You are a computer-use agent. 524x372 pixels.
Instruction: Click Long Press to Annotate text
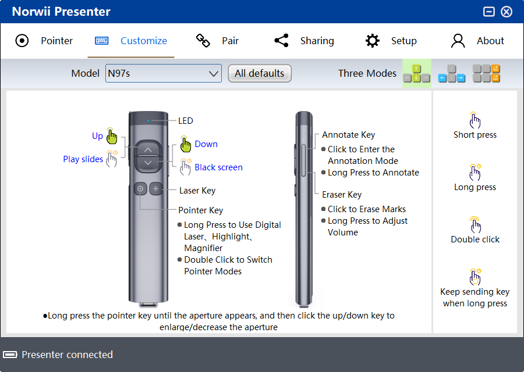pos(373,173)
